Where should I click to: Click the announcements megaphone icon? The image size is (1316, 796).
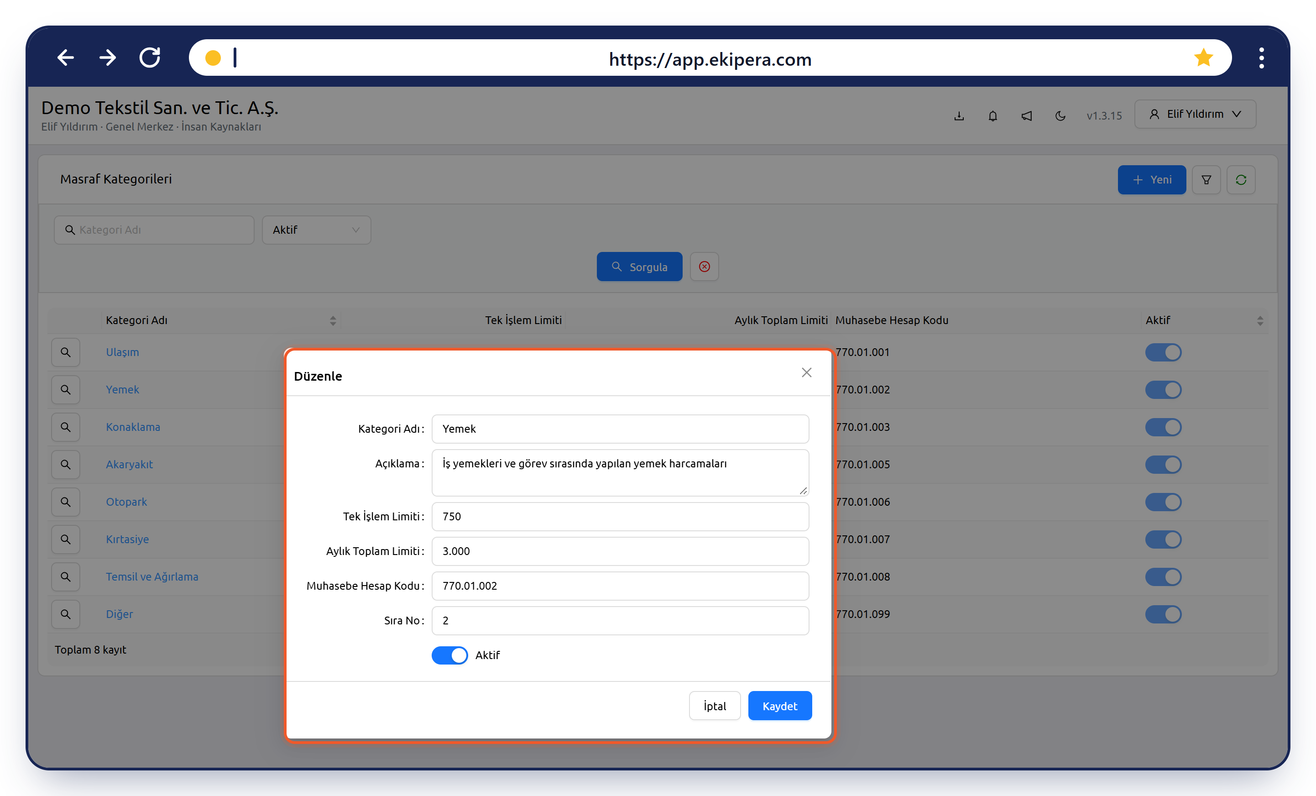click(x=1027, y=115)
